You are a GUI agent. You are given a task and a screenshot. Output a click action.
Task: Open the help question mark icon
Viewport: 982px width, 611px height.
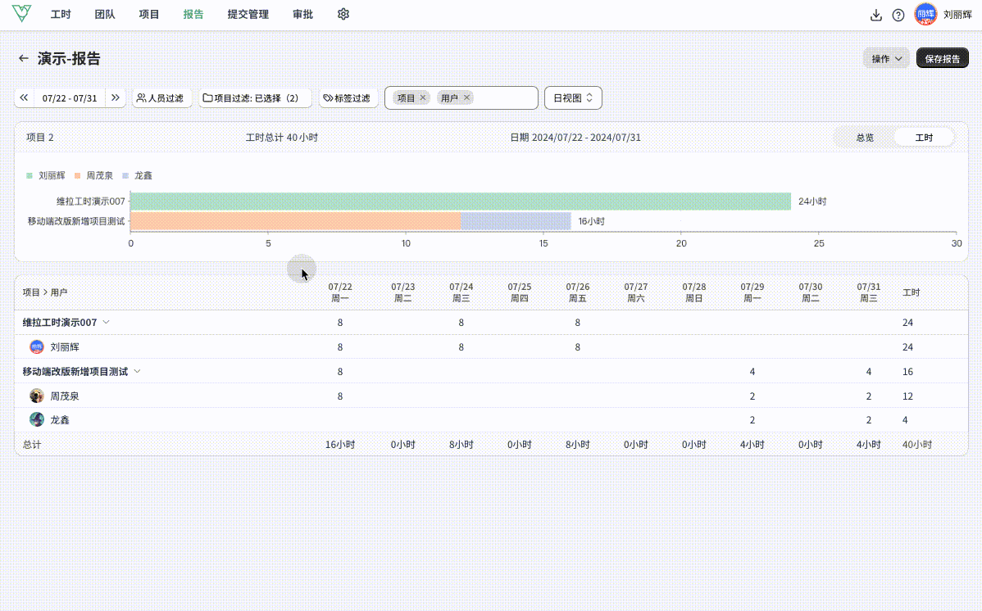tap(898, 15)
